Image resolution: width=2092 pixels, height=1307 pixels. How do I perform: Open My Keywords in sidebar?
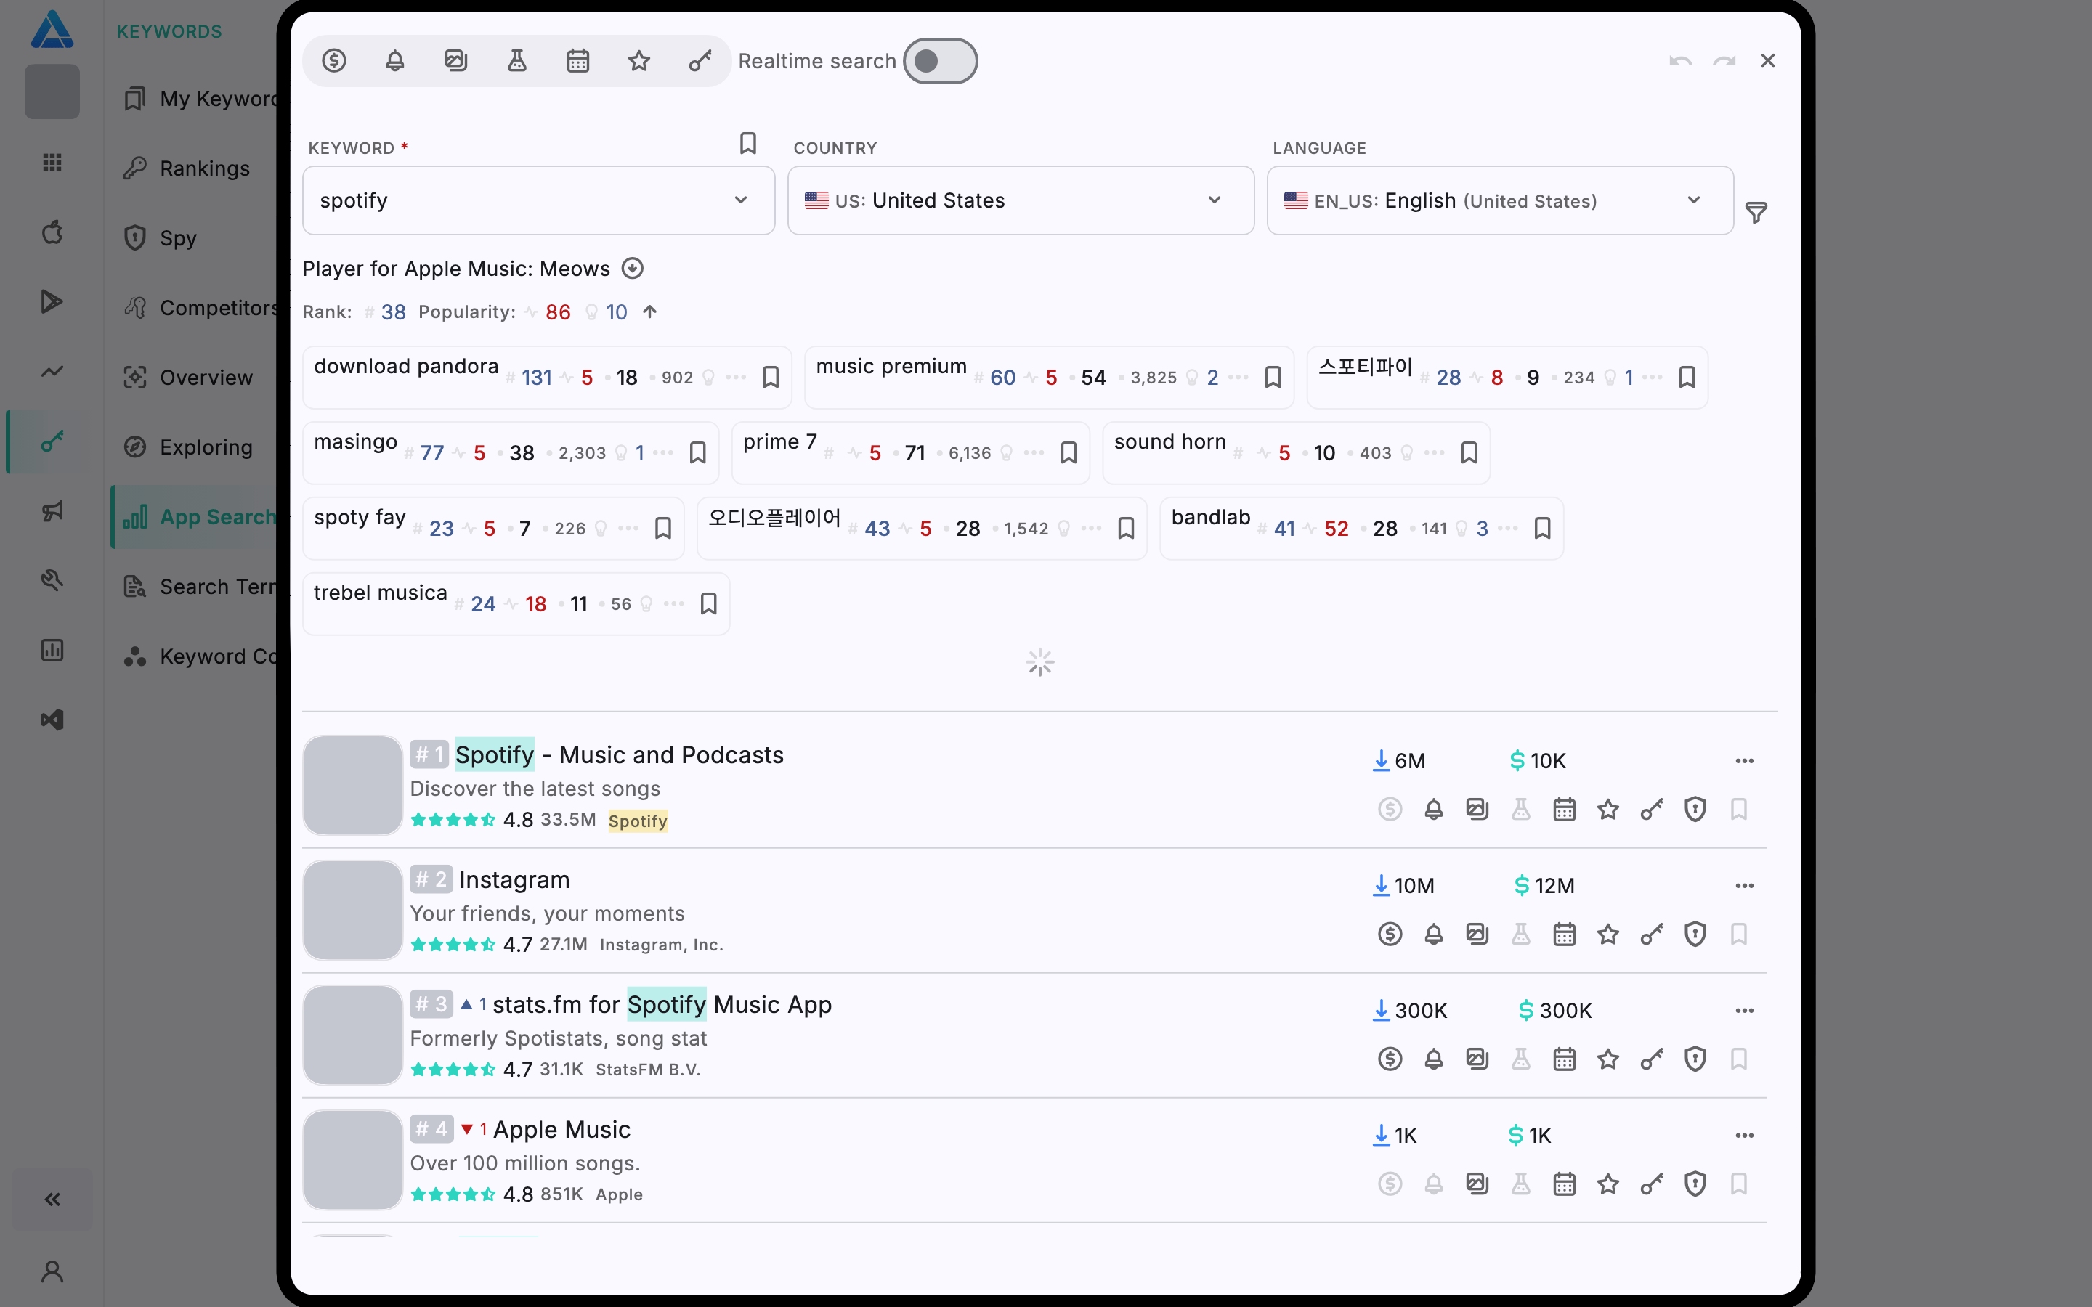tap(199, 99)
